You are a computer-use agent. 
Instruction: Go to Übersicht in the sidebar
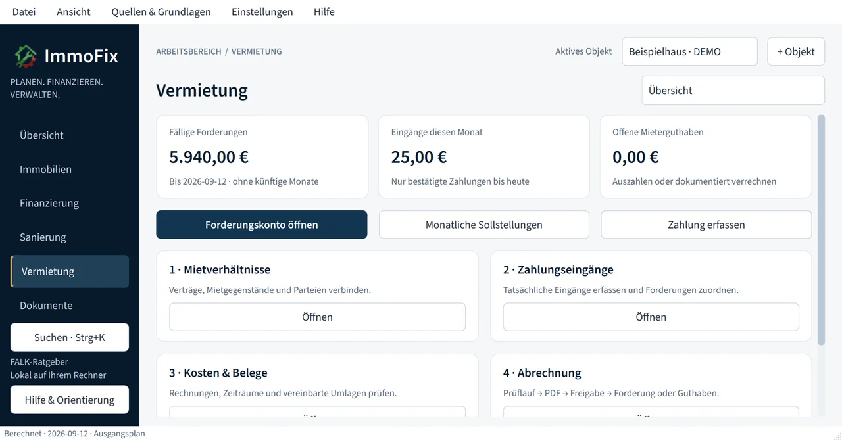[x=70, y=135]
